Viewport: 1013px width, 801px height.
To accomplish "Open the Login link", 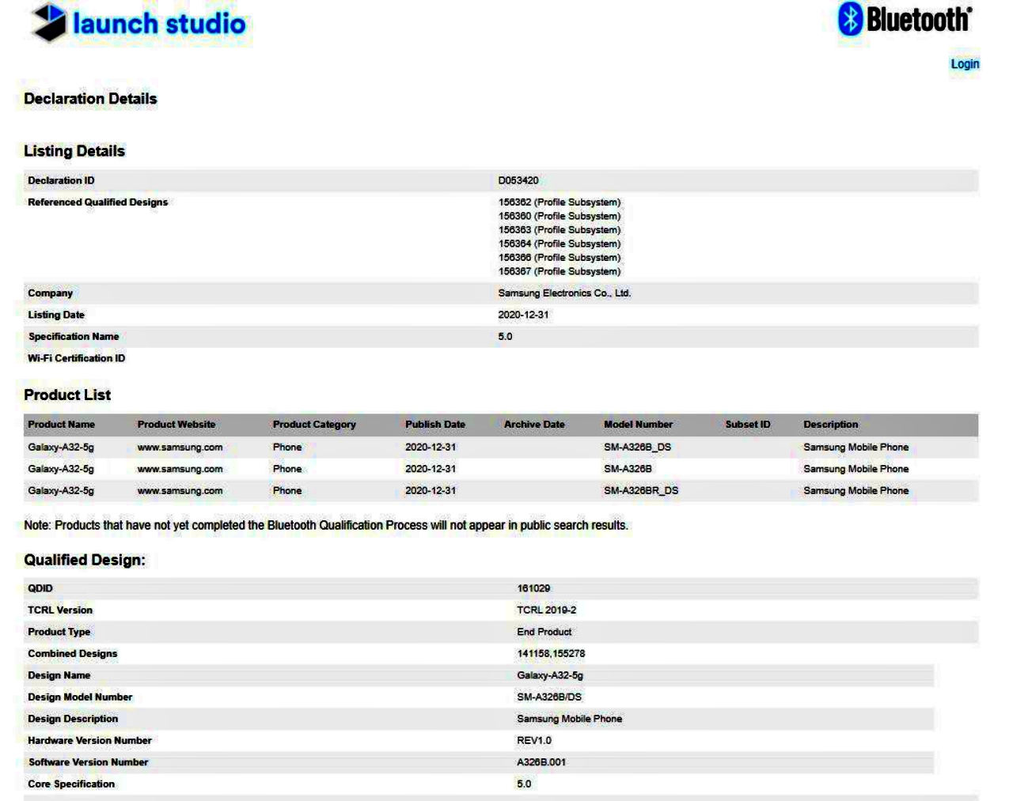I will click(965, 64).
